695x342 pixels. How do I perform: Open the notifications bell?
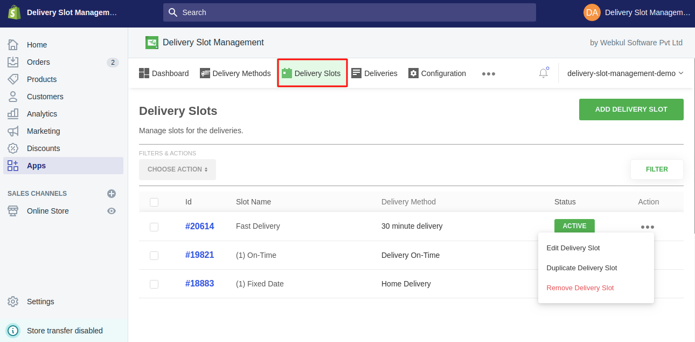point(544,73)
